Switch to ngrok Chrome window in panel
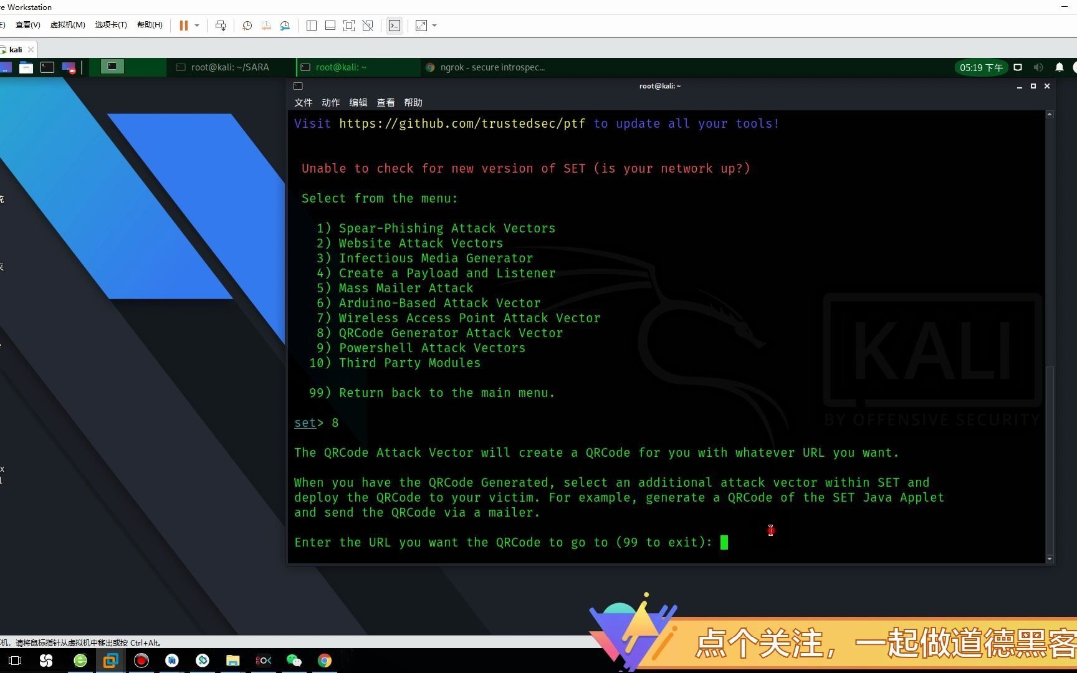This screenshot has width=1077, height=673. (486, 67)
